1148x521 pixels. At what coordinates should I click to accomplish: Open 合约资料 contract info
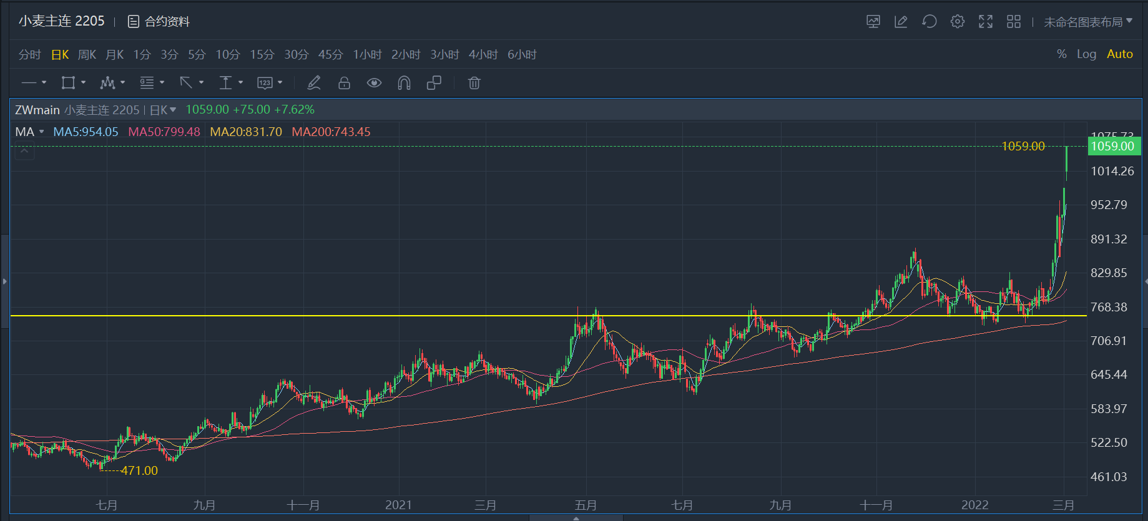click(x=159, y=22)
